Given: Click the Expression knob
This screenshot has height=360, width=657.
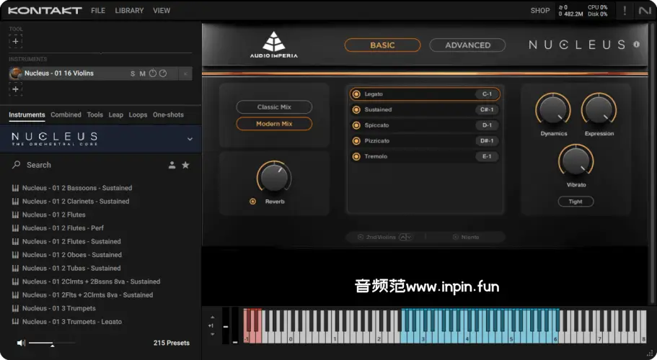Looking at the screenshot, I should tap(599, 109).
